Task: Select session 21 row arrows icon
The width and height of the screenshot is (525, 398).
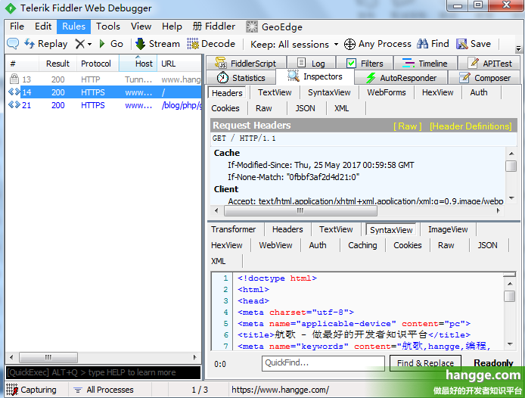Action: (14, 105)
